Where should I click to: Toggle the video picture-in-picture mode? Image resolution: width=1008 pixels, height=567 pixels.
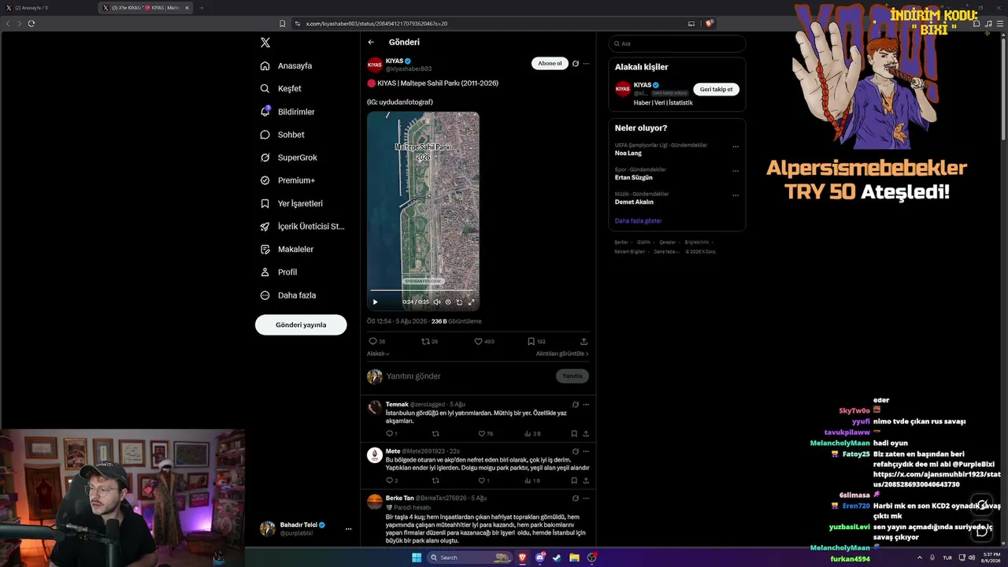tap(459, 302)
